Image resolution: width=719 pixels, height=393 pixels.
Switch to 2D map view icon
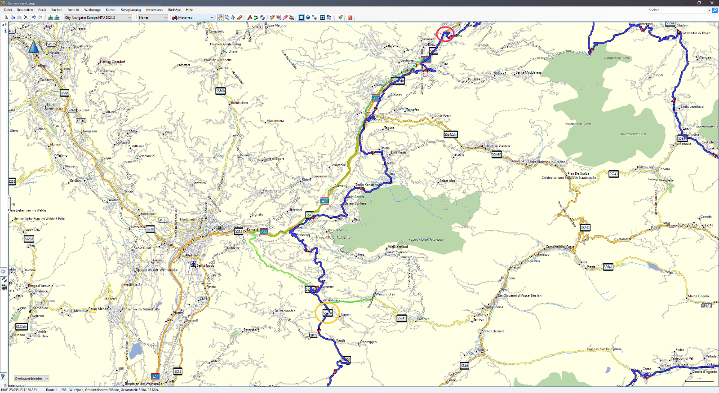[x=301, y=18]
